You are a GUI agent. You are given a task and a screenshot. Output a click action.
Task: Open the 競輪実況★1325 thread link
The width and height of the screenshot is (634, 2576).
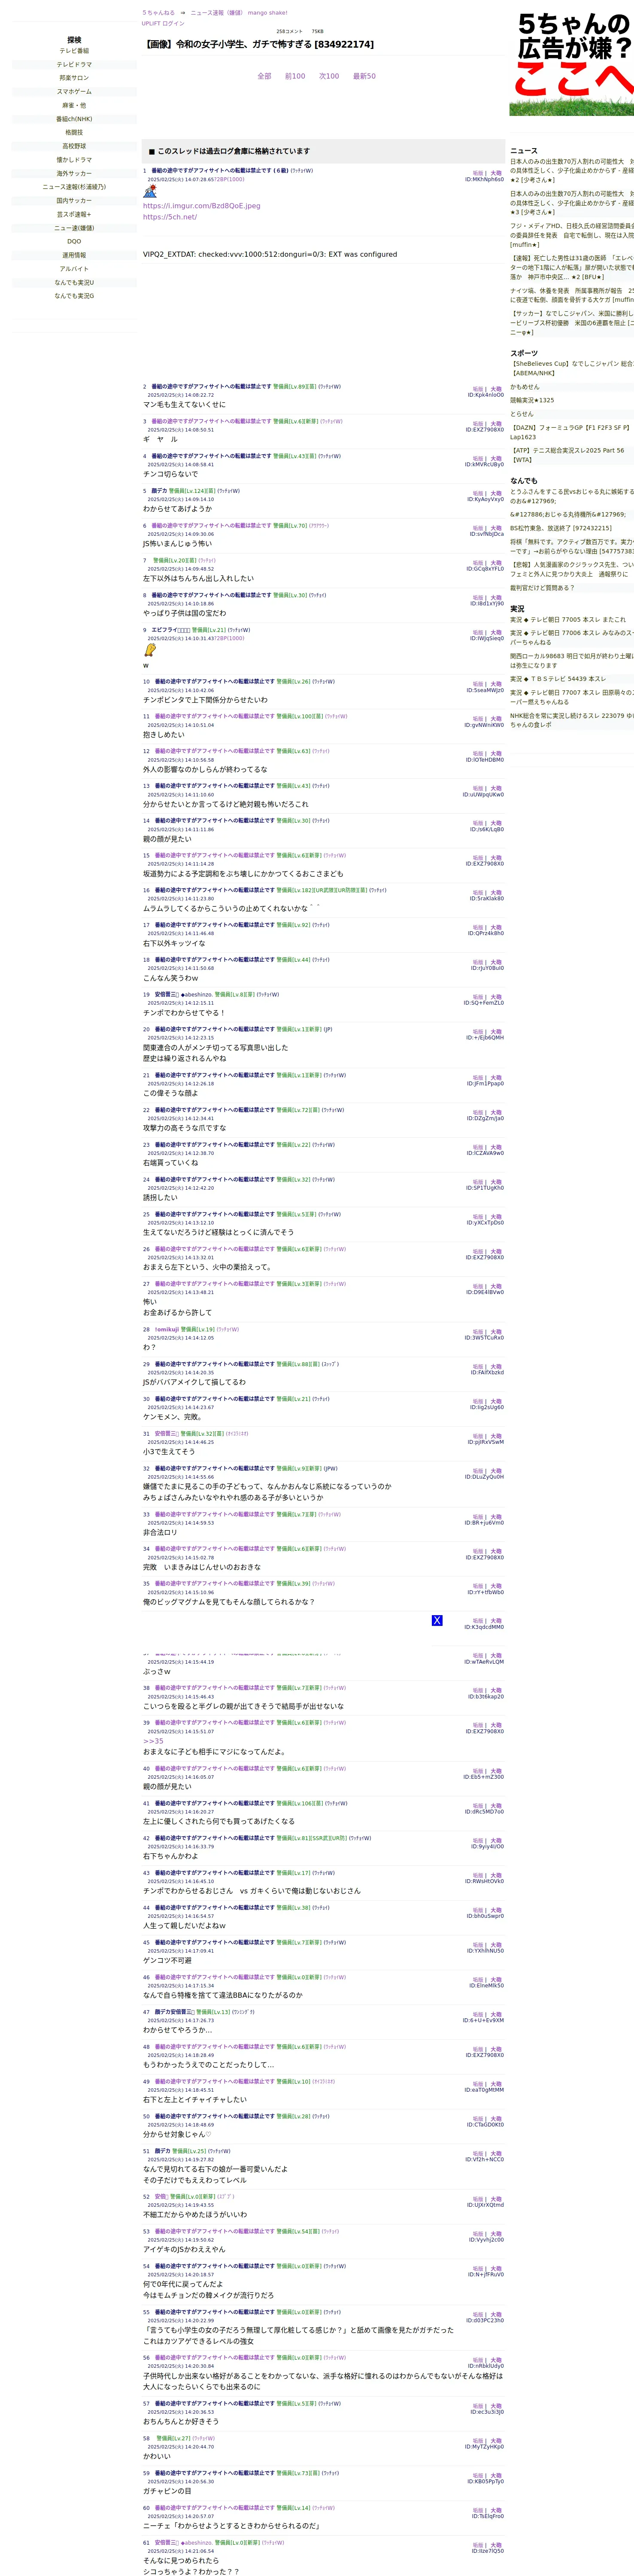[532, 400]
